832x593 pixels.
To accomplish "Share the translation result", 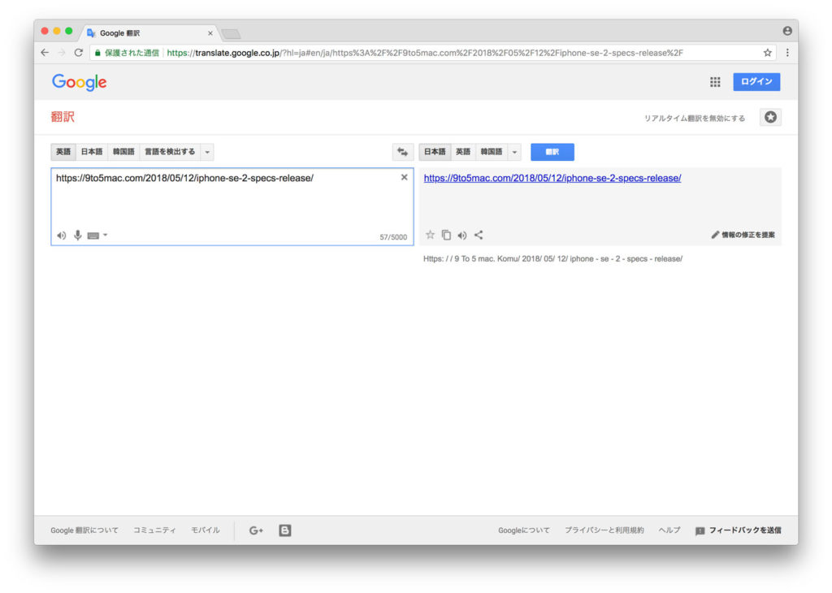I will coord(479,235).
